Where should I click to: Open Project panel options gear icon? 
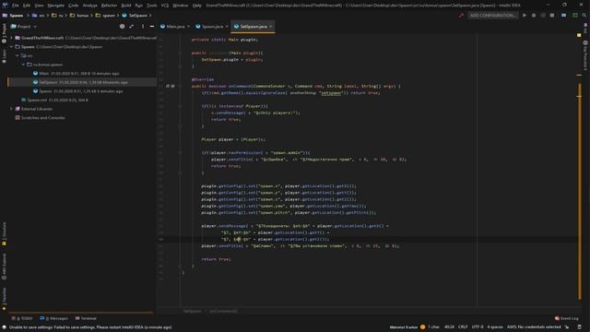pos(143,27)
